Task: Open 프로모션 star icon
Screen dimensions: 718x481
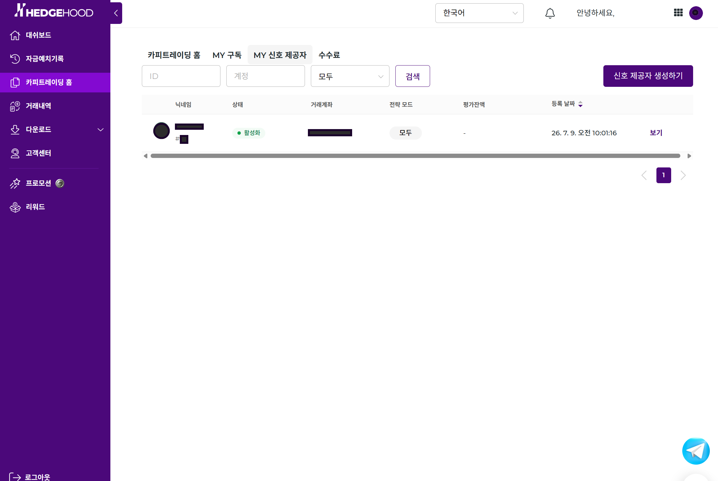Action: pyautogui.click(x=15, y=183)
